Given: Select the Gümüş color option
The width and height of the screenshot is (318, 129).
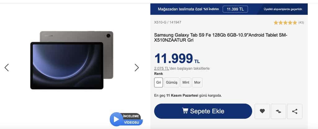Looking at the screenshot, I should click(171, 82).
